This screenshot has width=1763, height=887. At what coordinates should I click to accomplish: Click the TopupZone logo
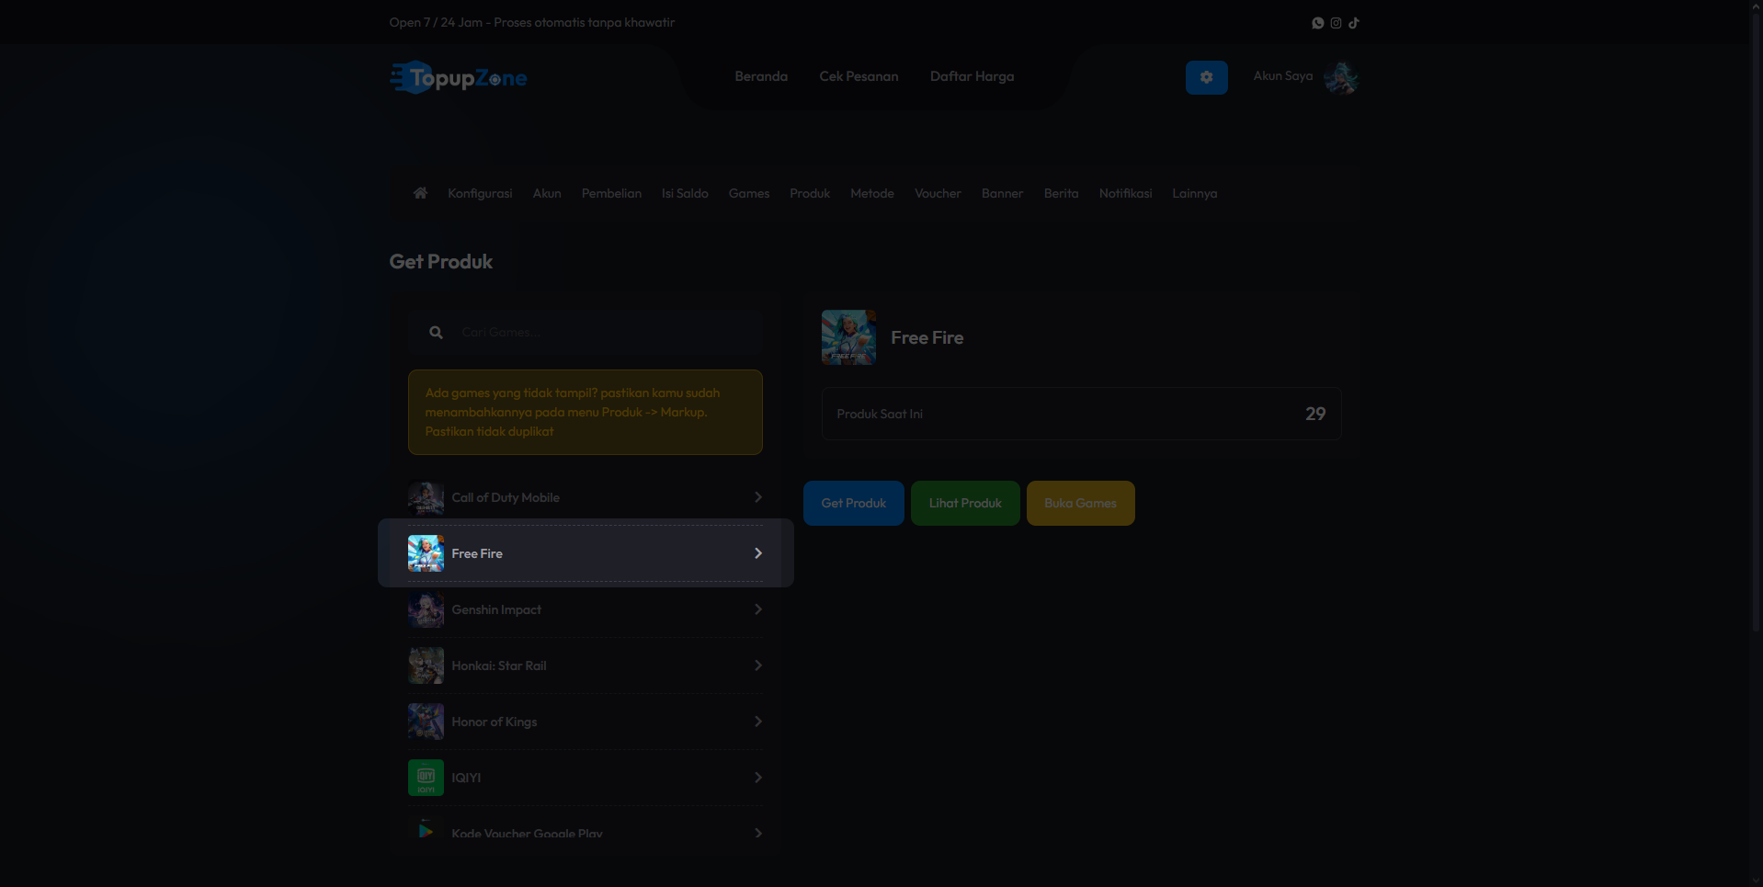pos(459,78)
